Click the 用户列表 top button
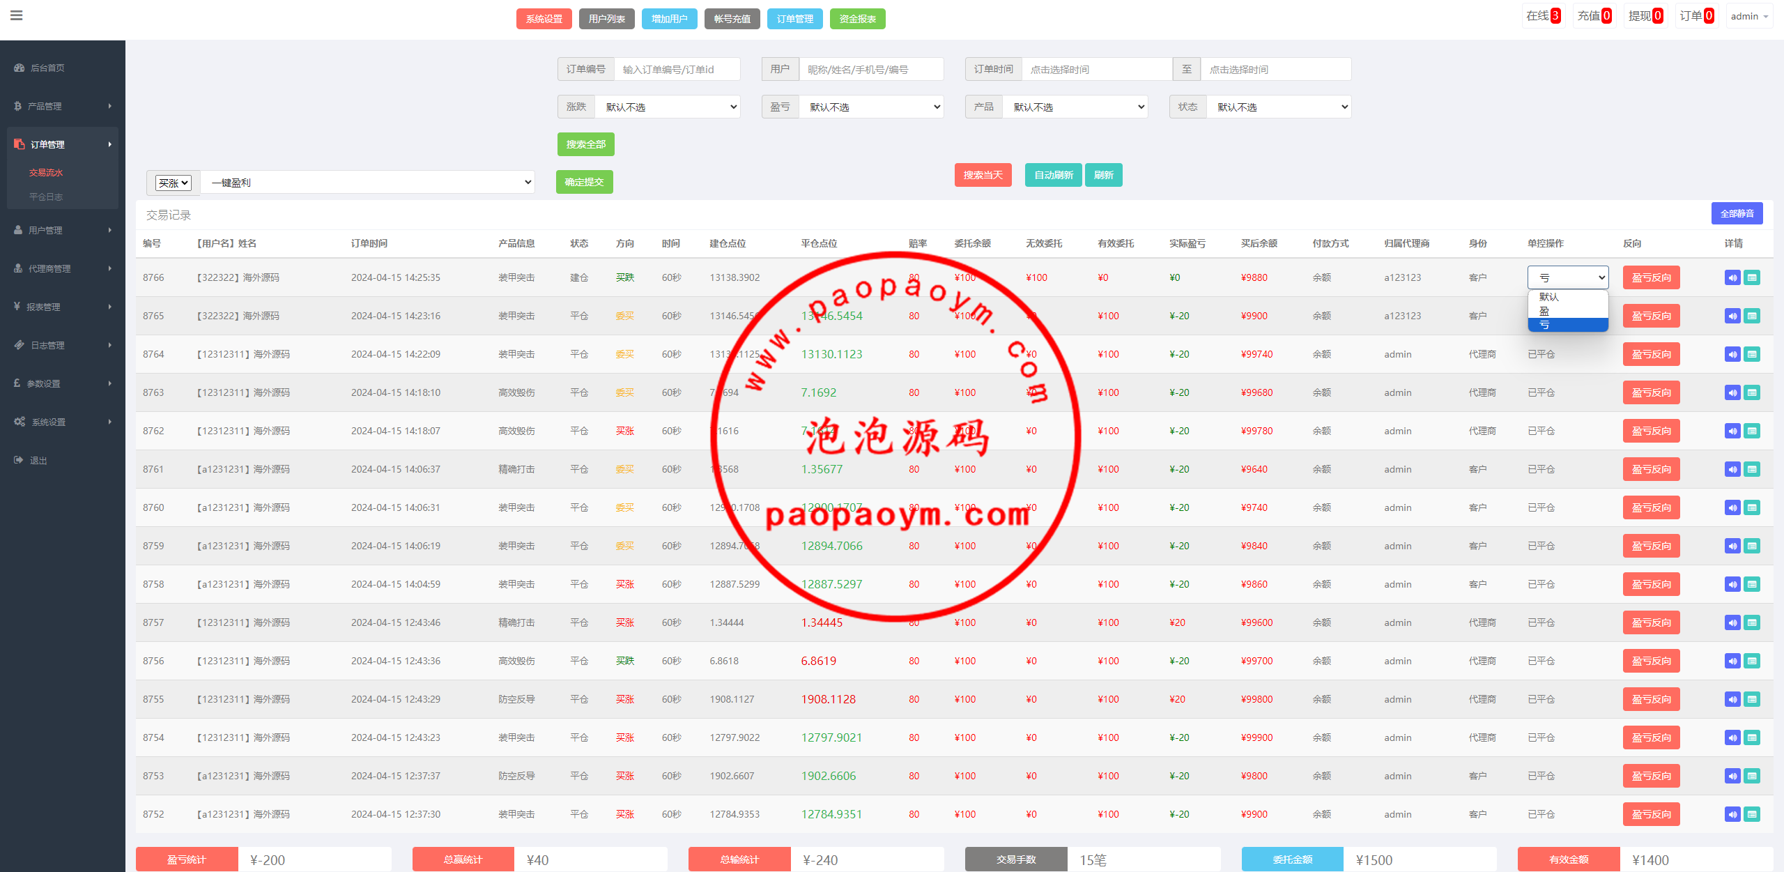This screenshot has width=1784, height=872. tap(607, 19)
